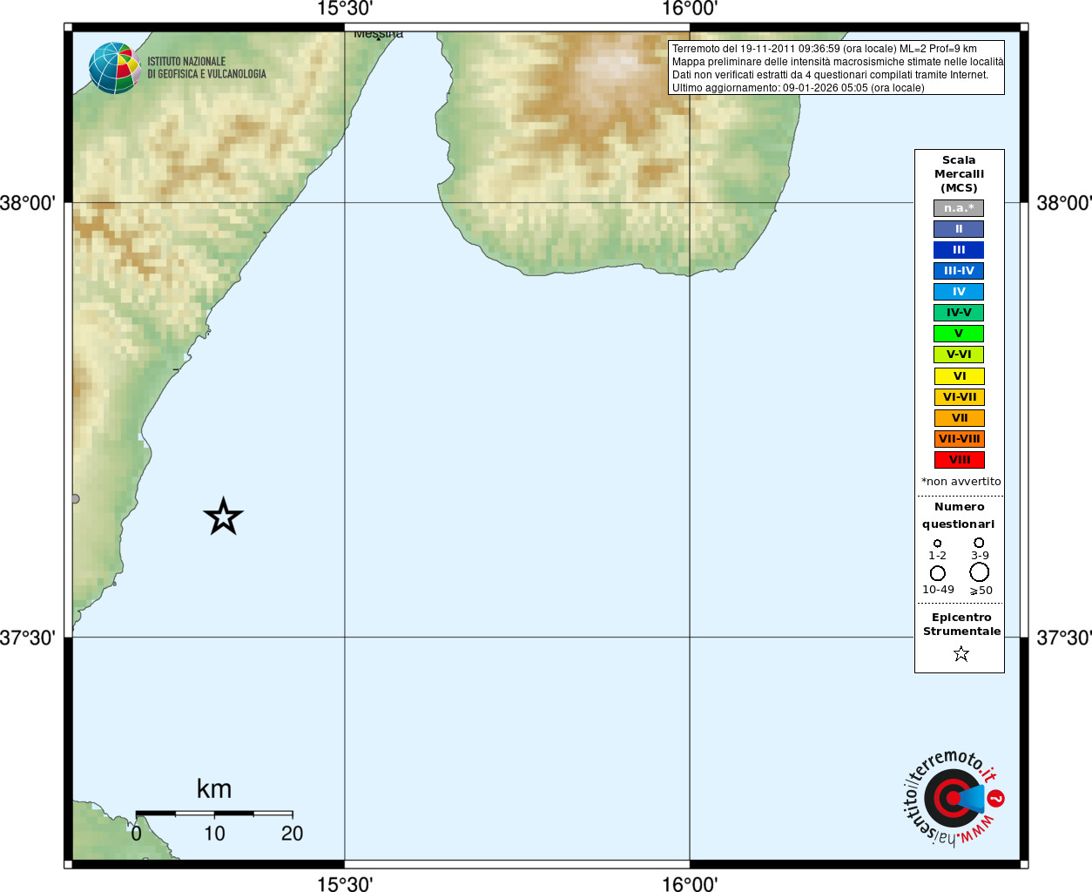Click the VII-VIII legend swatch
1092x892 pixels.
[x=959, y=439]
